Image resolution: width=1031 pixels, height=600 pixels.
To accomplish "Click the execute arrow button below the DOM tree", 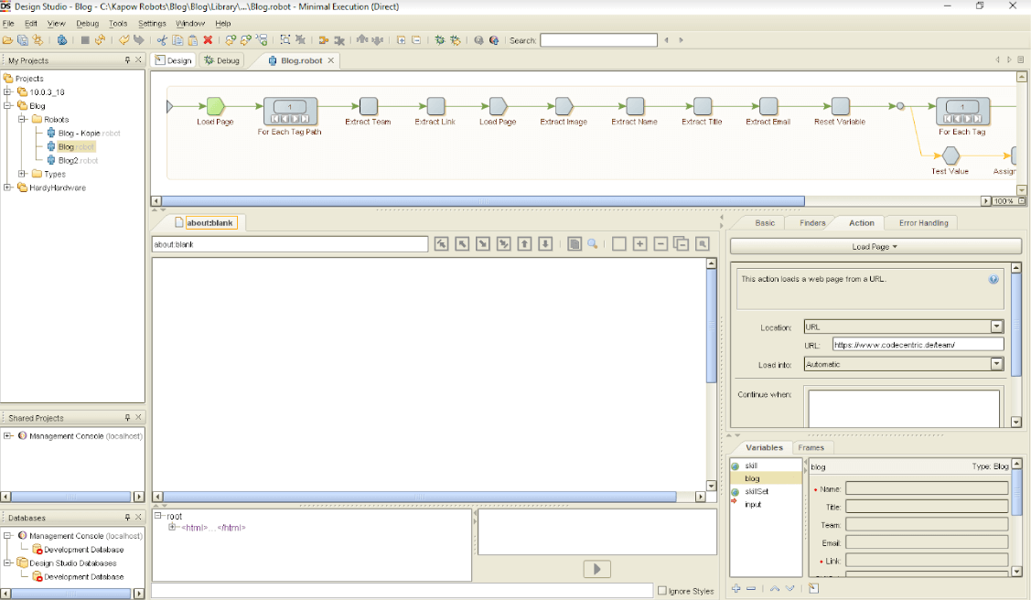I will point(596,568).
